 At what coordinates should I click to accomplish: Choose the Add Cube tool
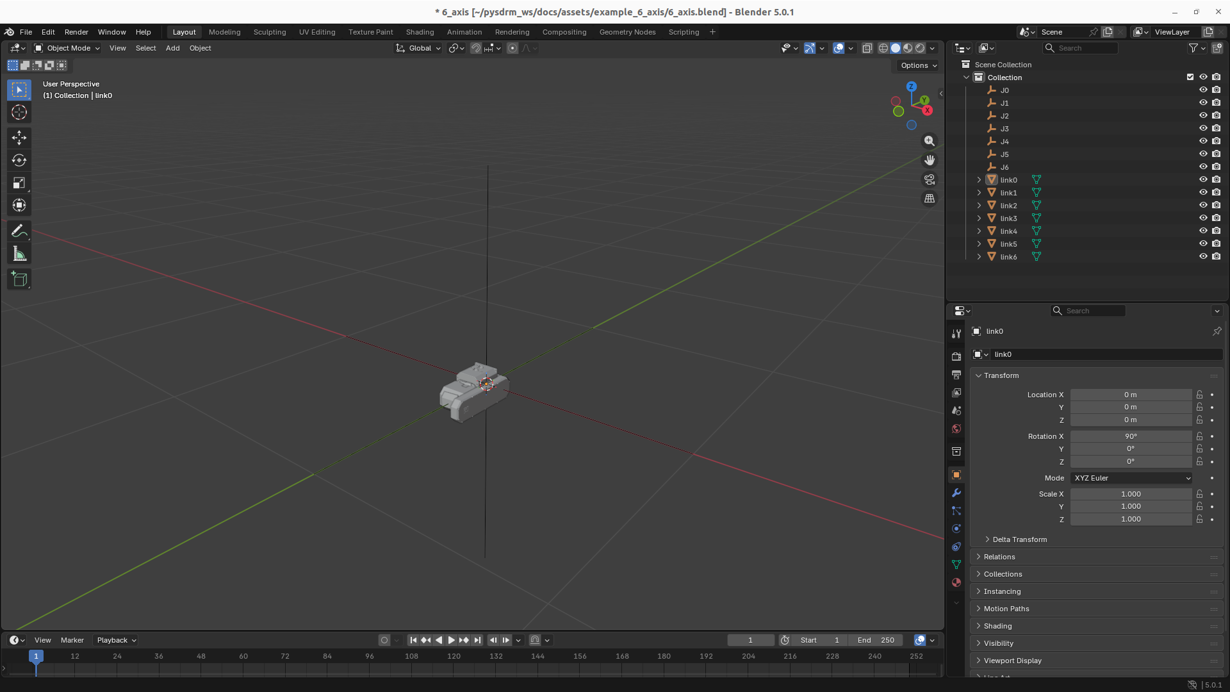click(x=19, y=279)
